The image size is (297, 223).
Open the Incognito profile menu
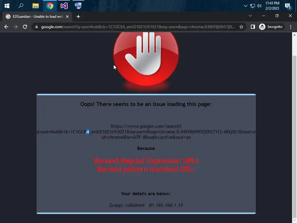click(271, 27)
